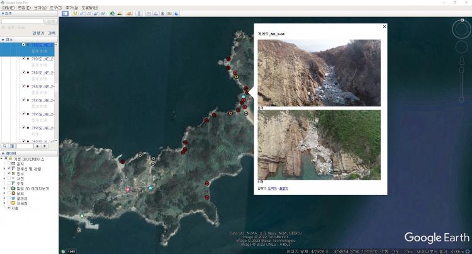Open the 추가(A) menu
Image resolution: width=472 pixels, height=254 pixels.
[x=72, y=8]
